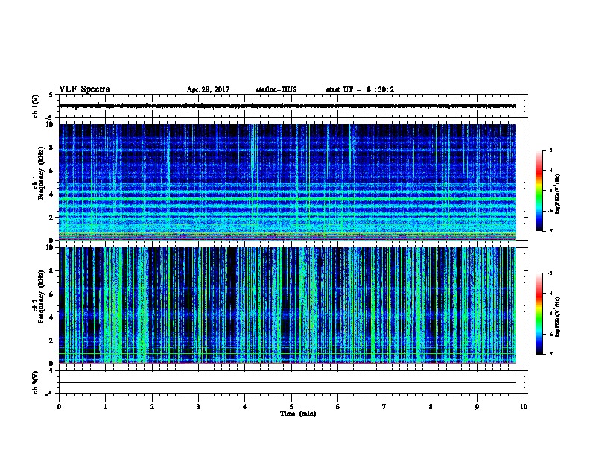Viewport: 590px width, 456px height.
Task: Click the '0' tick on the time axis
Action: (x=59, y=407)
